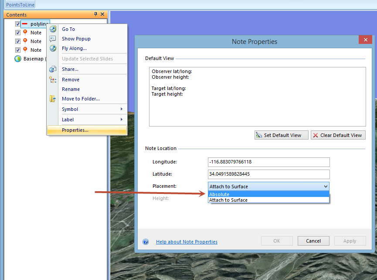Select the polyline layer name
The image size is (377, 280).
(x=38, y=24)
